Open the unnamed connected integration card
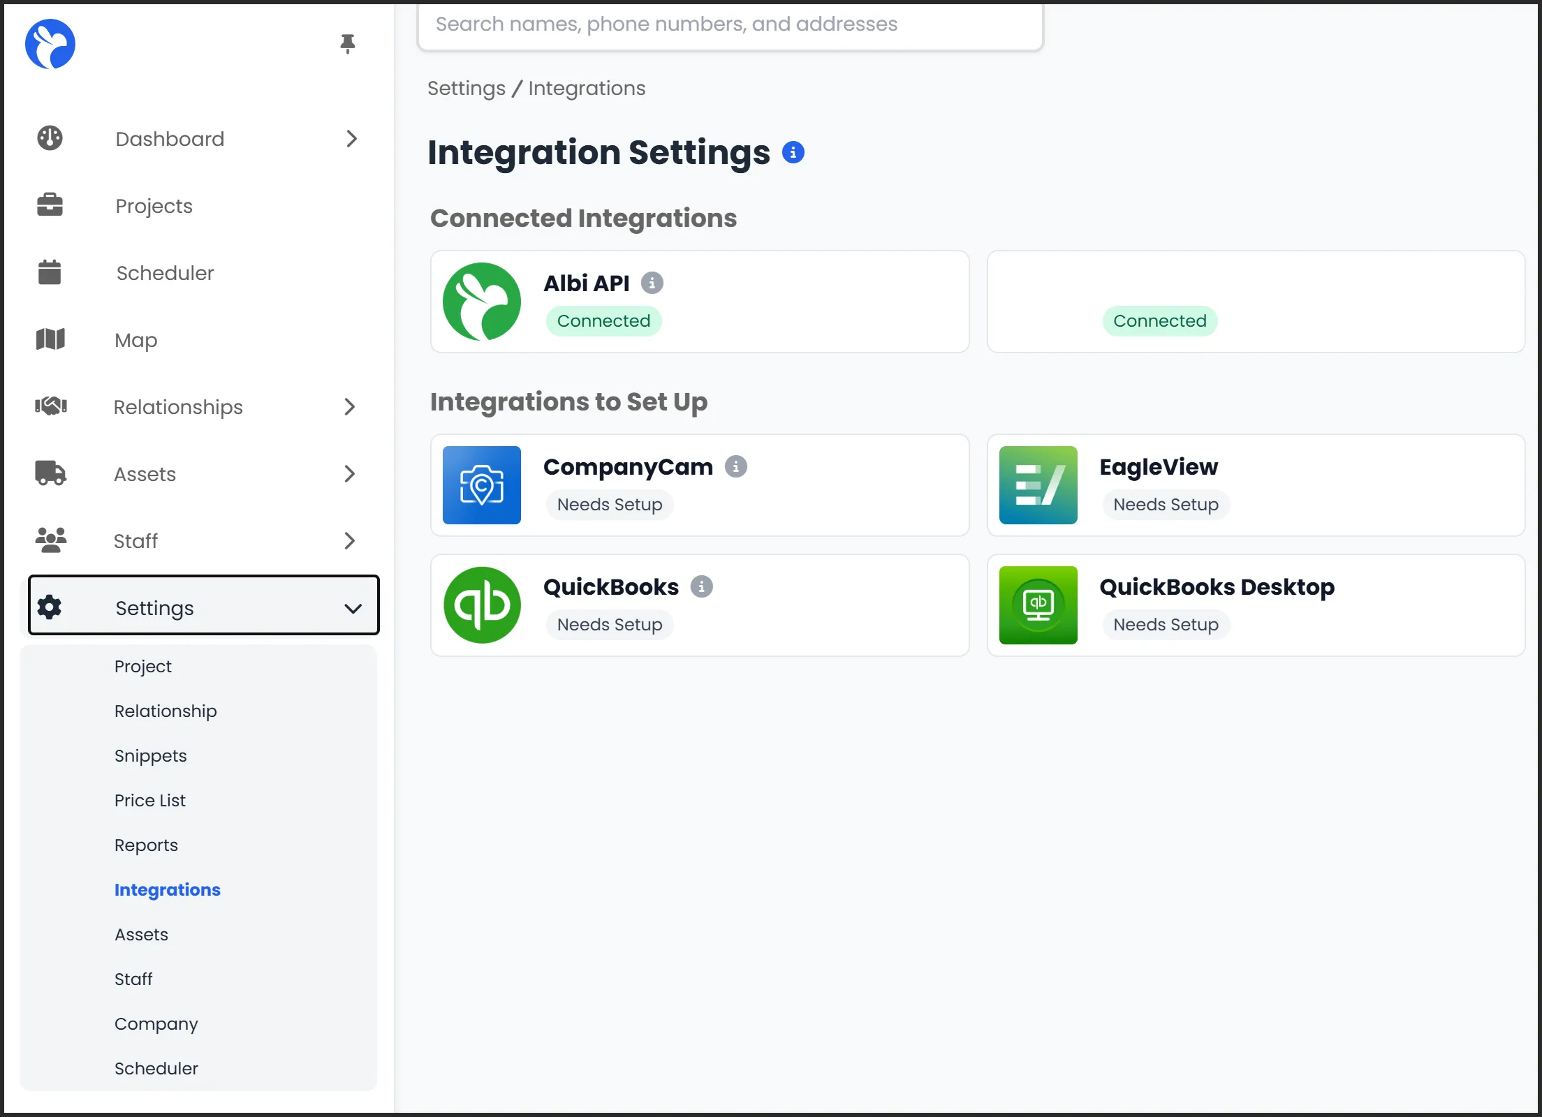1542x1117 pixels. [x=1256, y=302]
